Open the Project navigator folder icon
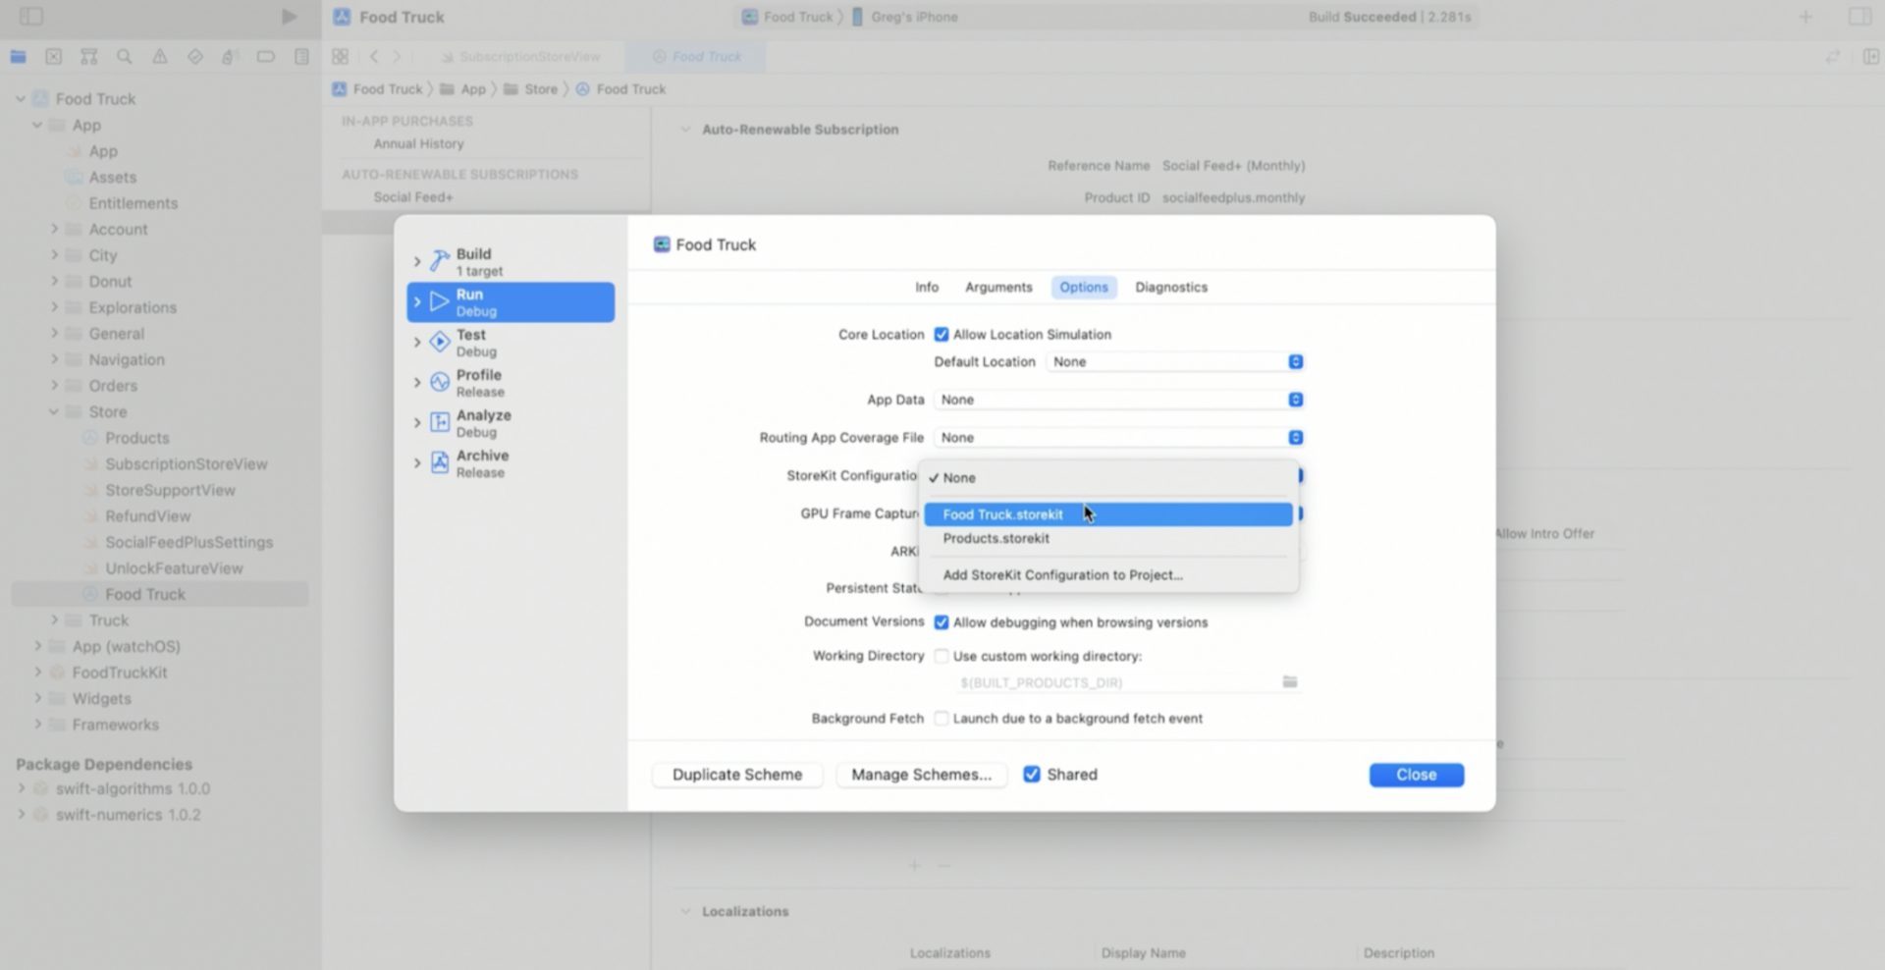 (18, 57)
